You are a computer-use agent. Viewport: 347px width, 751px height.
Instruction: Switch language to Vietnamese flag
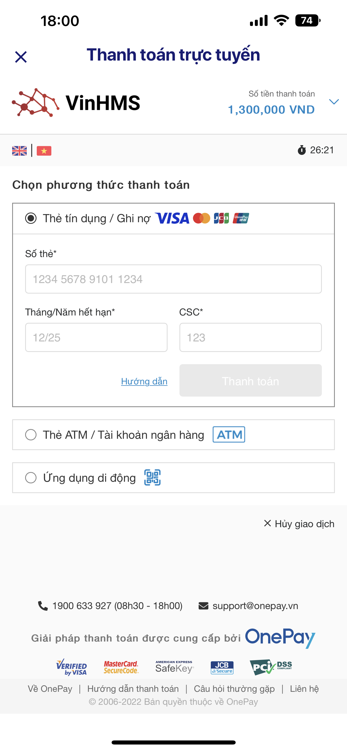tap(44, 151)
